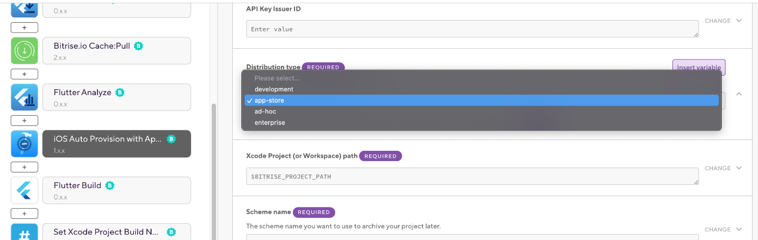Screen dimensions: 758x240
Task: Choose enterprise distribution type
Action: pos(481,123)
